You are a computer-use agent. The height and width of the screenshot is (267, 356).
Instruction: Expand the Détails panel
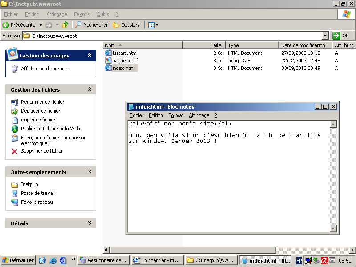[x=89, y=223]
